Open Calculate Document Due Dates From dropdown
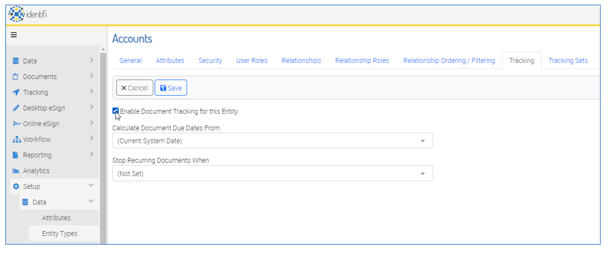Image resolution: width=608 pixels, height=254 pixels. point(272,141)
